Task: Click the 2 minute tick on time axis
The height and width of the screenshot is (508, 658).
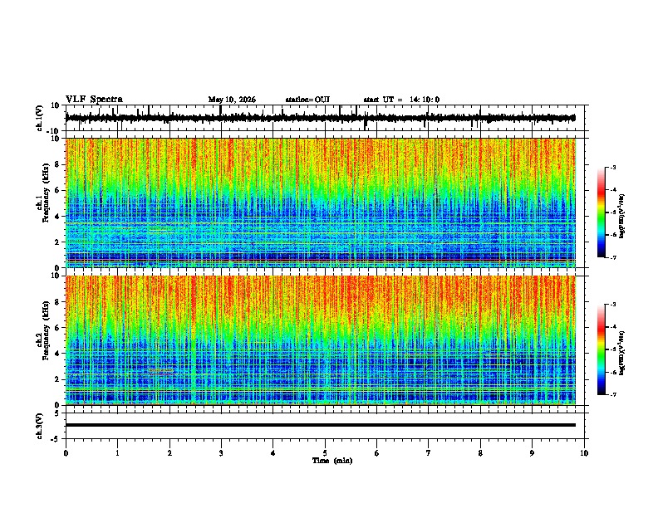Action: pyautogui.click(x=169, y=453)
